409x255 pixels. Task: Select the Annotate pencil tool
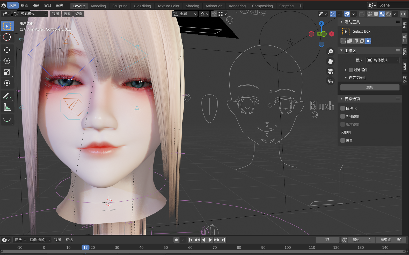click(7, 96)
